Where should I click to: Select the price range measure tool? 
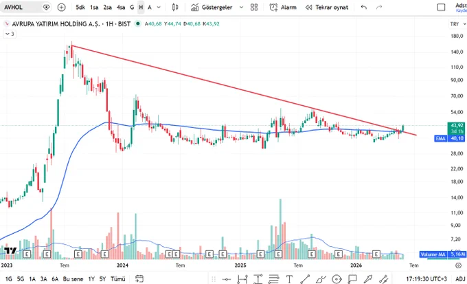(x=258, y=279)
